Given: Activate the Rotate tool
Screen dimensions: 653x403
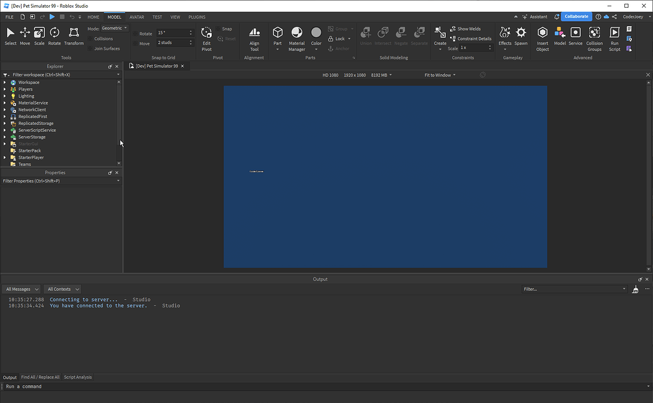Looking at the screenshot, I should pyautogui.click(x=54, y=35).
